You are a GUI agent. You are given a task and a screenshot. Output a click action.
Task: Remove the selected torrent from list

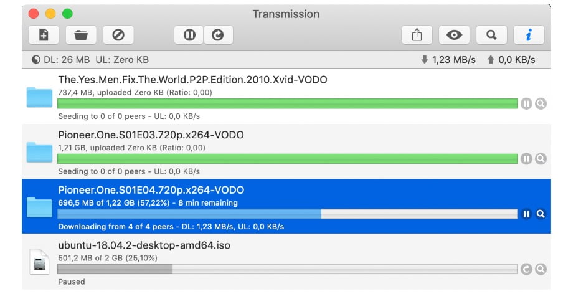118,35
